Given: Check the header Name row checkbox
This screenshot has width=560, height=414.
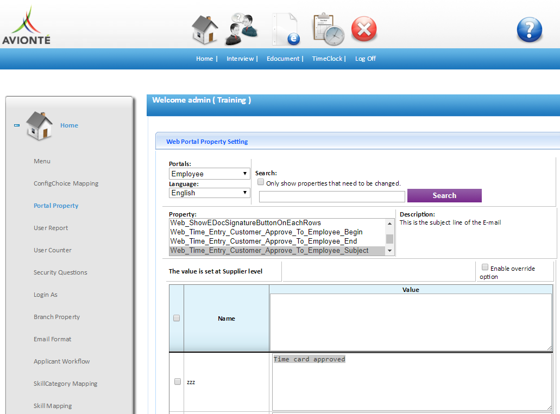Looking at the screenshot, I should 177,318.
